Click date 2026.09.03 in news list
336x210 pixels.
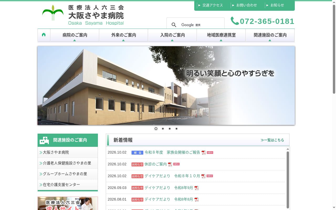(117, 188)
